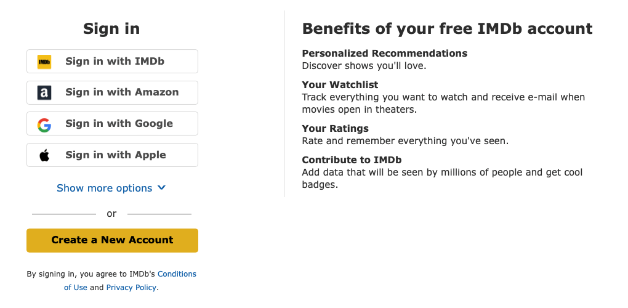Viewport: 628px width, 308px height.
Task: Select the 'Your Watchlist' heading
Action: [340, 84]
